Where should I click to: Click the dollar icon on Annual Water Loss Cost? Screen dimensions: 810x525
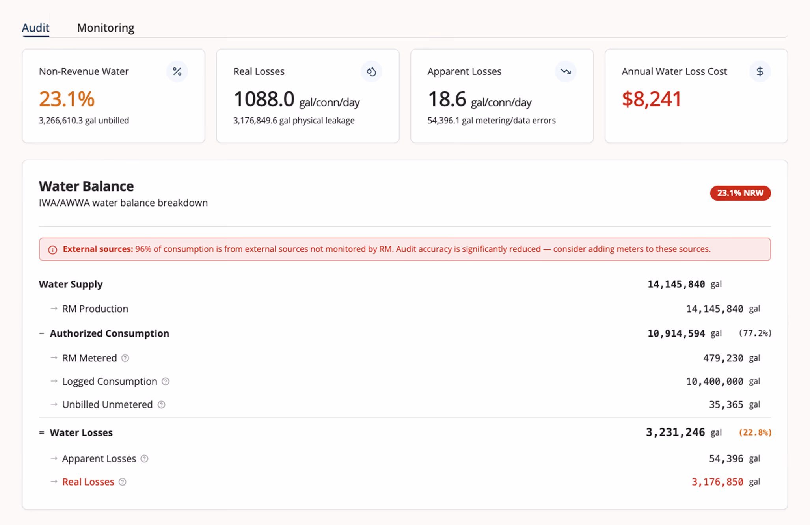(x=760, y=71)
